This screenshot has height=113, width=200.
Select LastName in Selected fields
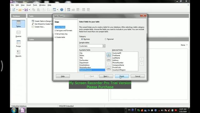click(x=125, y=58)
